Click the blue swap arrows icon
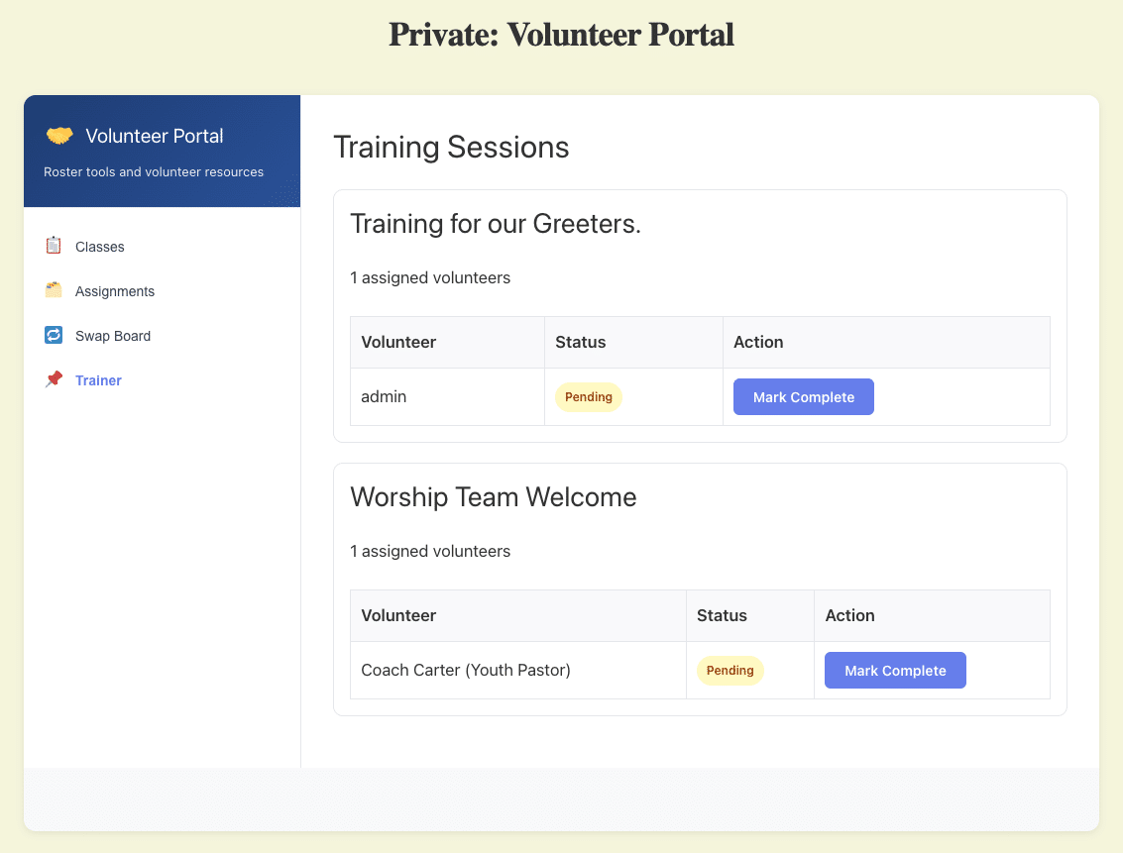 (x=54, y=335)
